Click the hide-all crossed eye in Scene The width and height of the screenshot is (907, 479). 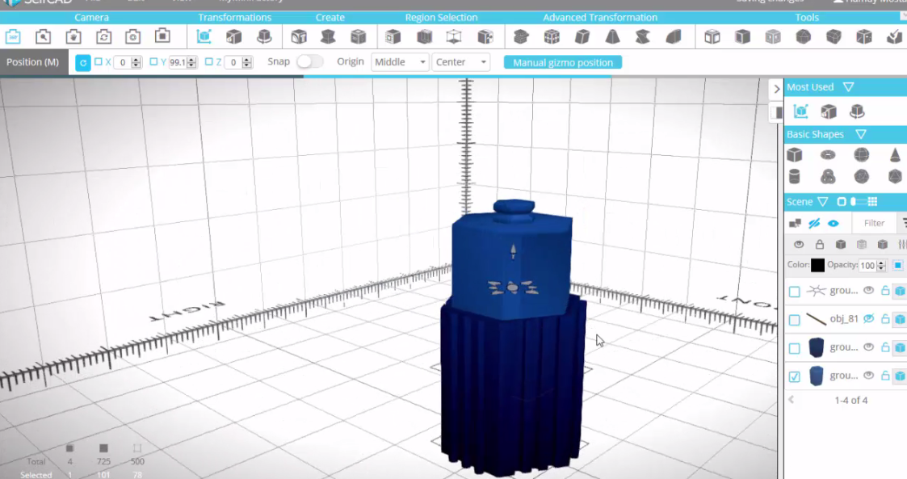click(x=814, y=223)
